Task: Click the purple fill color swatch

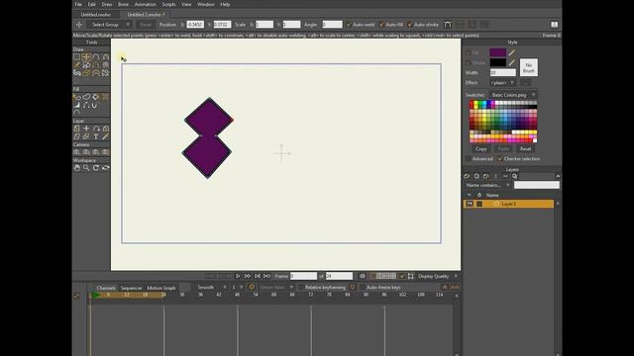Action: (497, 52)
